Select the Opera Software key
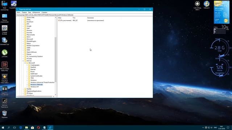This screenshot has height=130, width=232. (32, 52)
